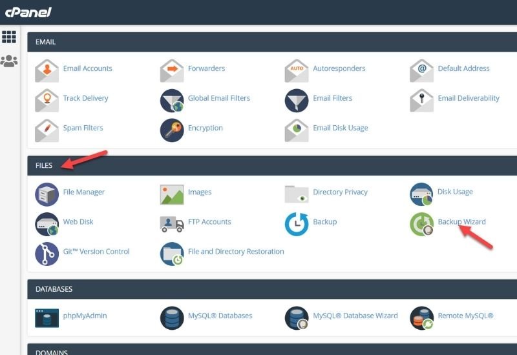
Task: Click the Disk Usage drive icon
Action: pyautogui.click(x=421, y=194)
